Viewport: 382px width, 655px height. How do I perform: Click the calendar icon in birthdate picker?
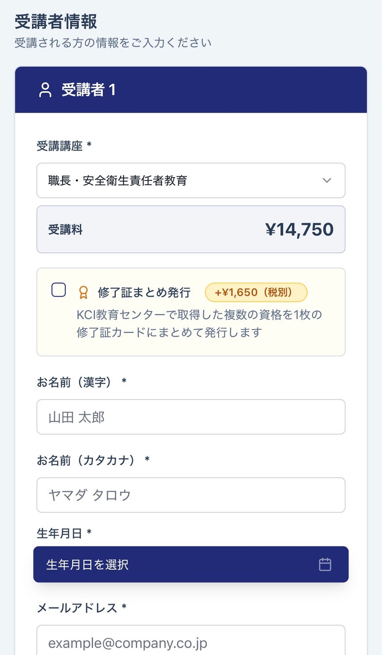[325, 564]
